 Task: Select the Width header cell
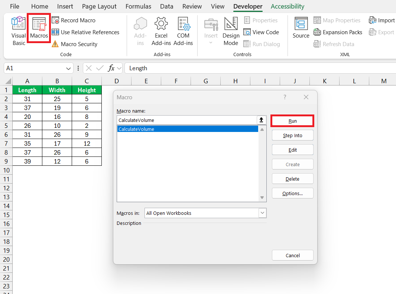click(57, 90)
